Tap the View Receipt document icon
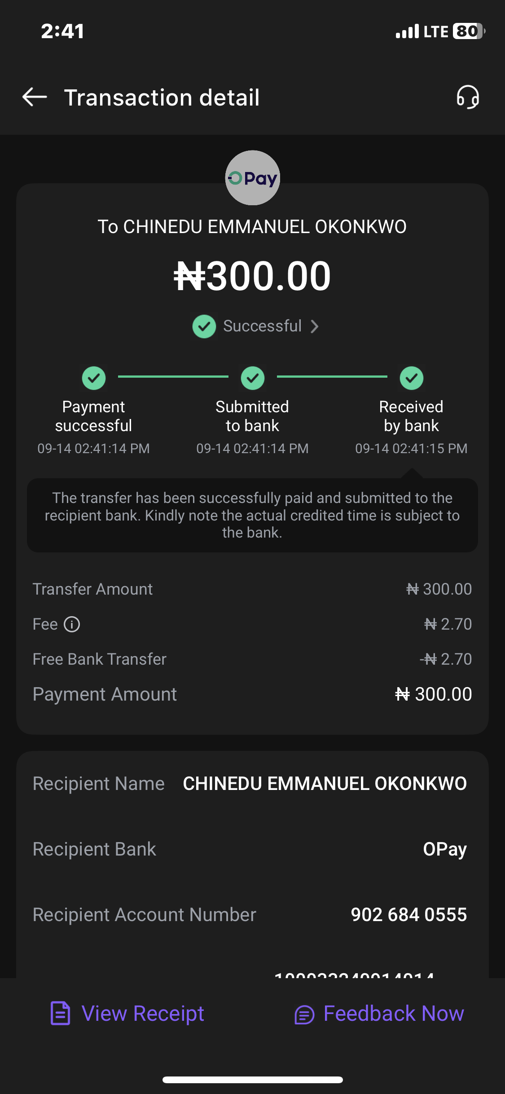 [61, 1014]
